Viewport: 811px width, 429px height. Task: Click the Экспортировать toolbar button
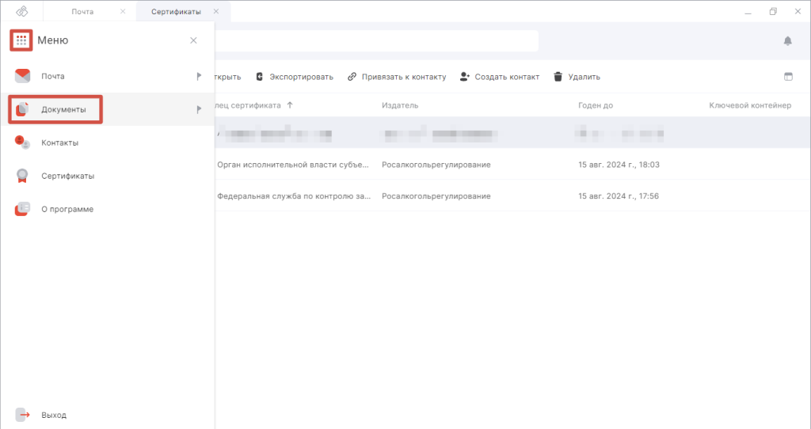pyautogui.click(x=295, y=77)
